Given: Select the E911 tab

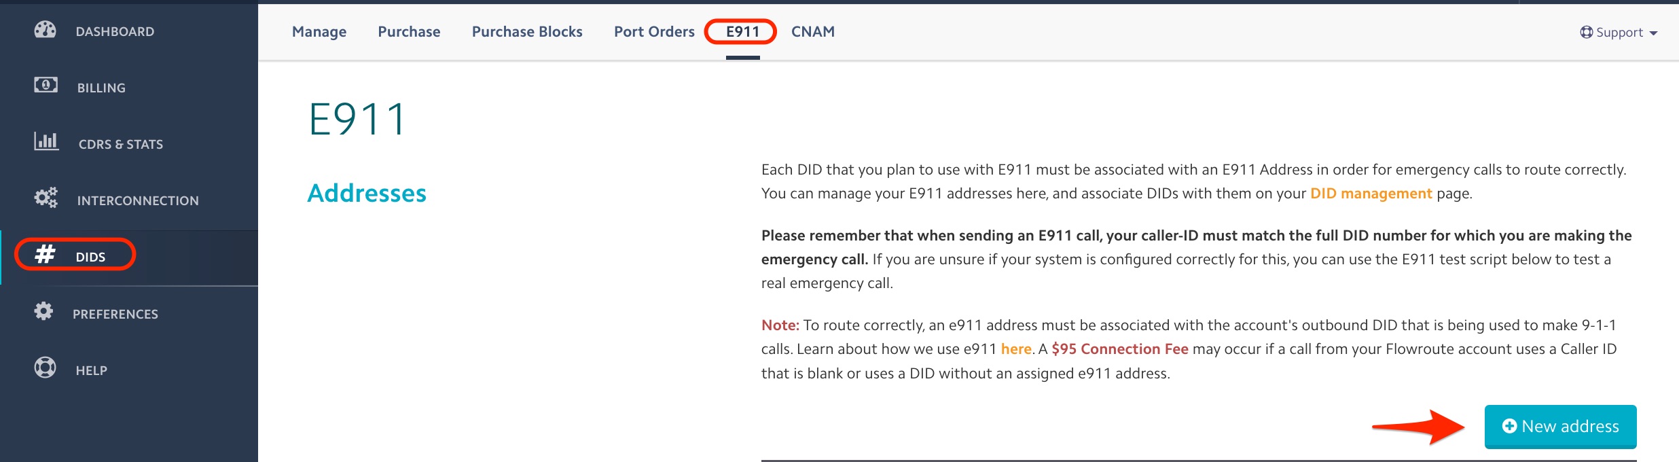Looking at the screenshot, I should point(742,32).
